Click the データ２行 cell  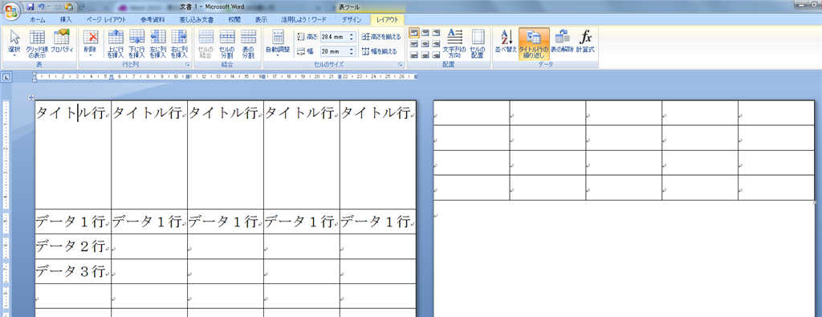(x=73, y=246)
